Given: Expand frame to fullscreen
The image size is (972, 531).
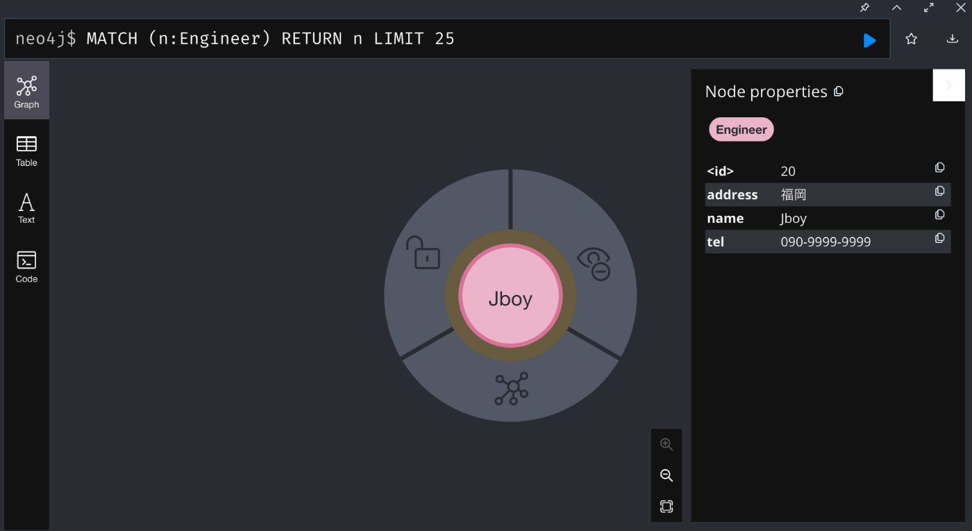Looking at the screenshot, I should pos(929,8).
